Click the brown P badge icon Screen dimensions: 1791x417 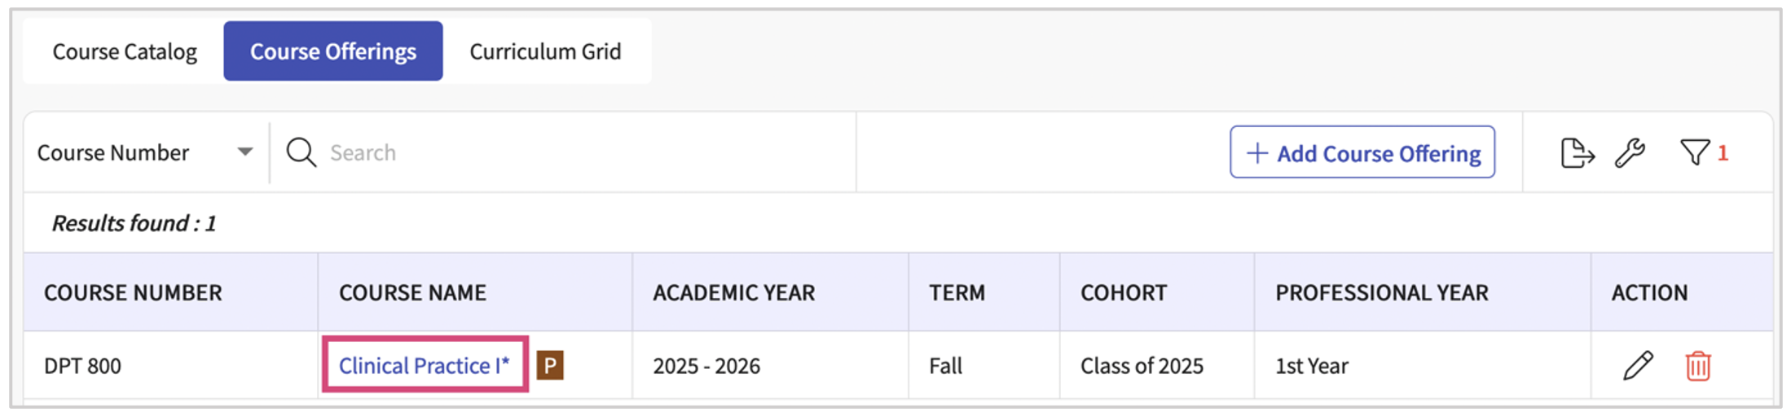(550, 366)
